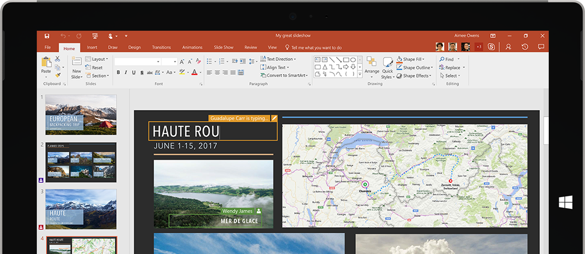Open the File tab
This screenshot has width=585, height=254.
pos(48,47)
